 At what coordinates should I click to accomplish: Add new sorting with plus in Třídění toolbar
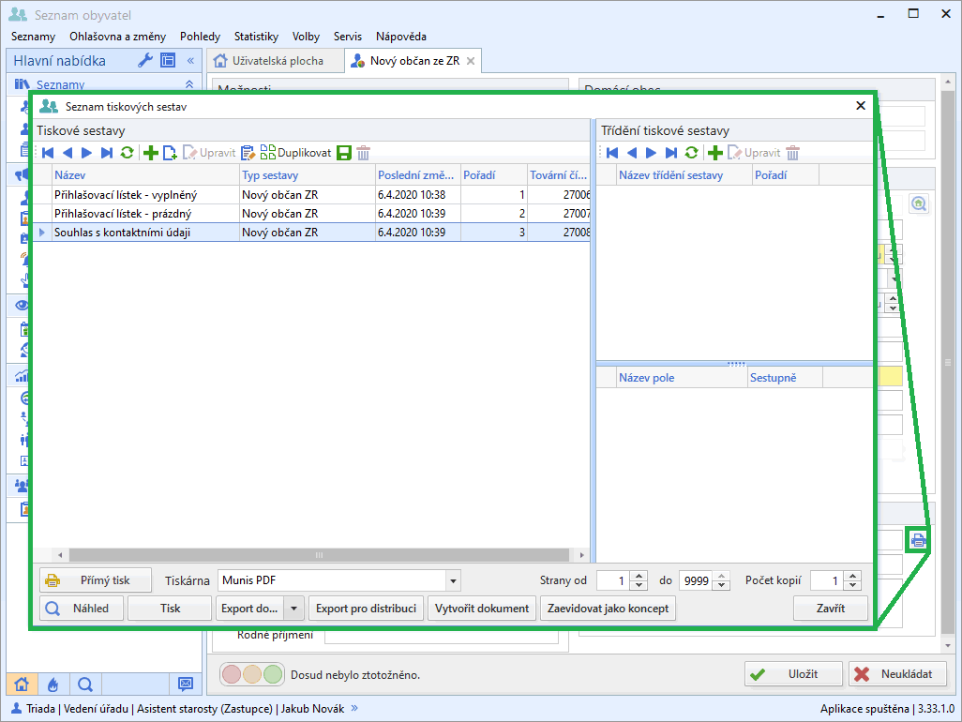click(x=715, y=153)
